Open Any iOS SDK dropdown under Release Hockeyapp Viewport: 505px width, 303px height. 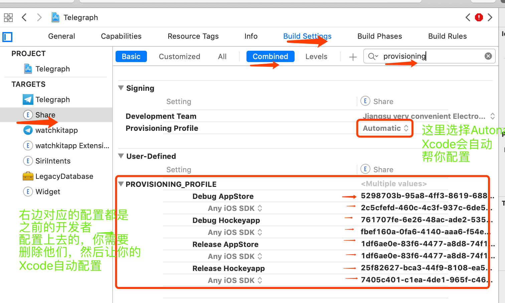[235, 280]
